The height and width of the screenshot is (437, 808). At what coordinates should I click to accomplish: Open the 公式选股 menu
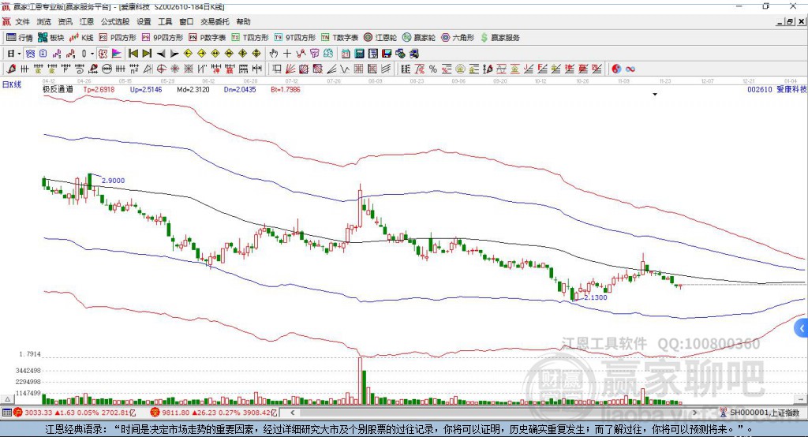point(115,21)
